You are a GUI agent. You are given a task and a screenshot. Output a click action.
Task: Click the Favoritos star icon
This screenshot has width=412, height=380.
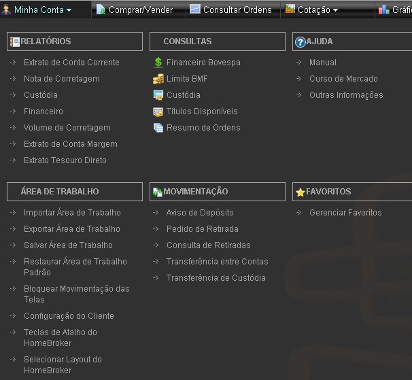[300, 192]
